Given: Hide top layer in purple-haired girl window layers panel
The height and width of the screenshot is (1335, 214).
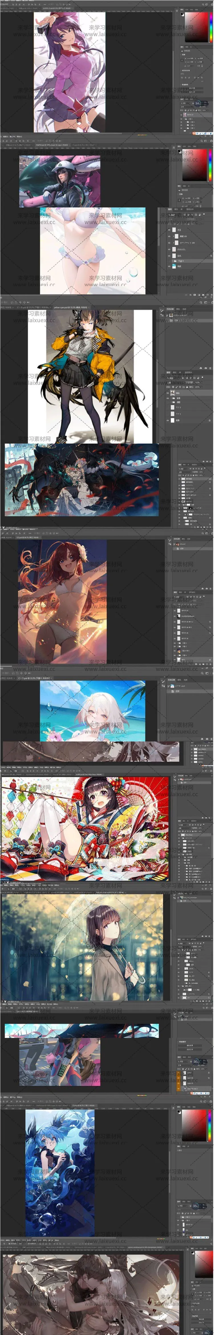Looking at the screenshot, I should tap(181, 115).
